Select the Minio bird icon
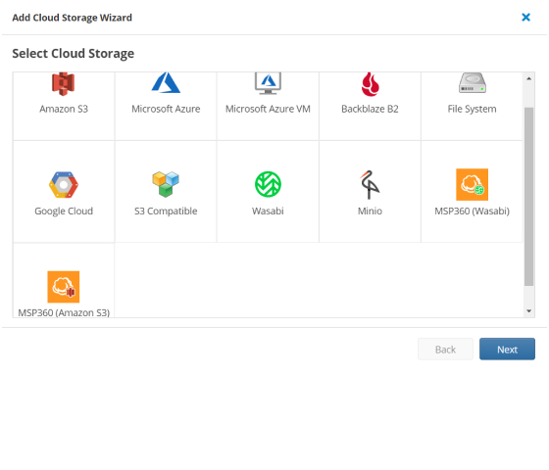 point(371,185)
